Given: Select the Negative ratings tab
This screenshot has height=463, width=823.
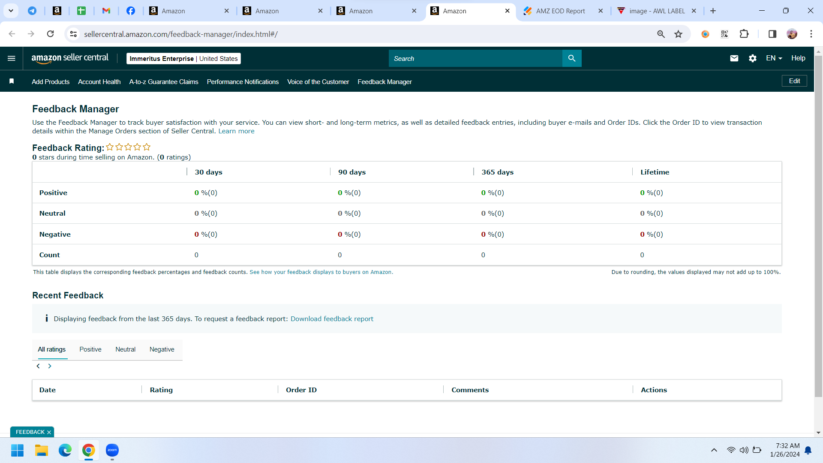Looking at the screenshot, I should click(x=162, y=349).
